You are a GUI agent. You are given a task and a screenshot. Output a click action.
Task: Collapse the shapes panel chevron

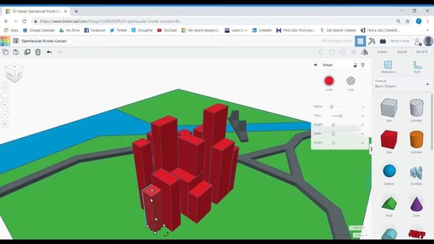pos(371,149)
